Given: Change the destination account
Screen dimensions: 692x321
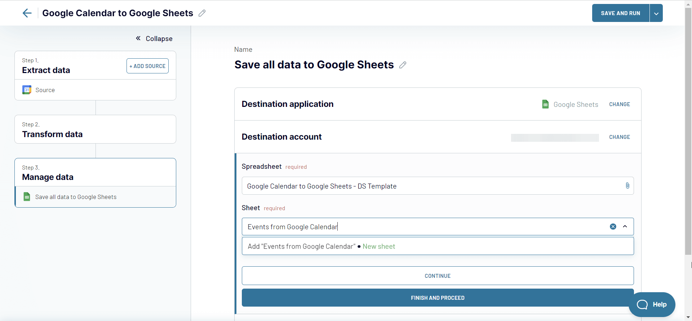Looking at the screenshot, I should coord(620,137).
